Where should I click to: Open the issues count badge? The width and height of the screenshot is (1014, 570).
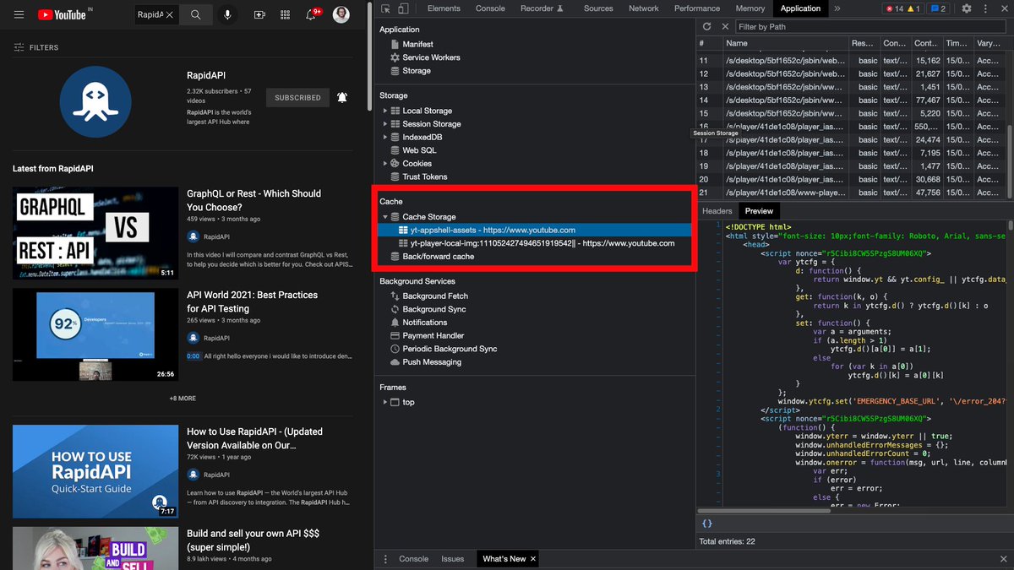click(938, 8)
